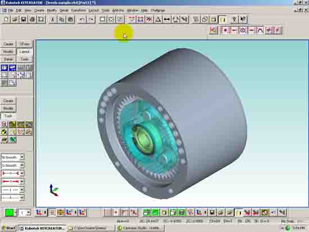The height and width of the screenshot is (232, 309).
Task: Click the Start button on taskbar
Action: coord(8,228)
